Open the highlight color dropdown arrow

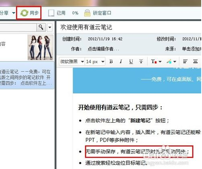click(175, 62)
